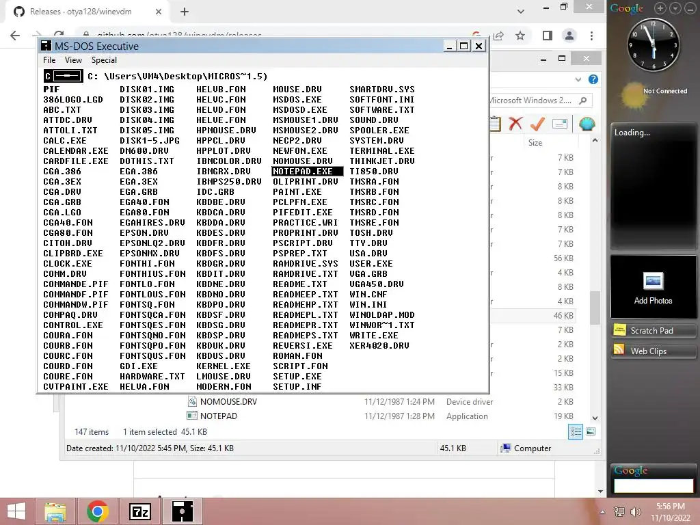Select CALC.EXE in the file list
Image resolution: width=700 pixels, height=525 pixels.
click(x=65, y=141)
